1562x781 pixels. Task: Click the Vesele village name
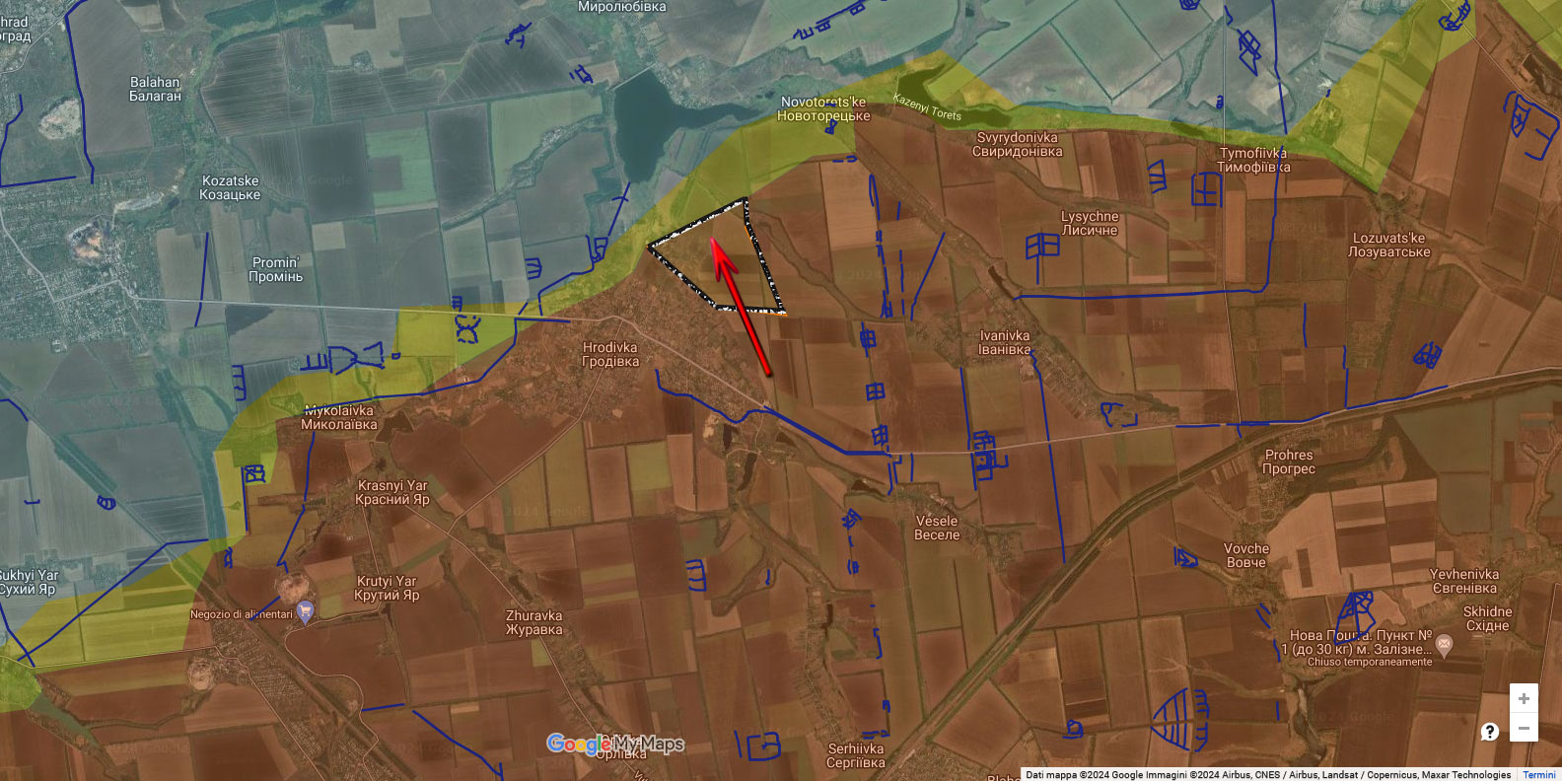937,528
